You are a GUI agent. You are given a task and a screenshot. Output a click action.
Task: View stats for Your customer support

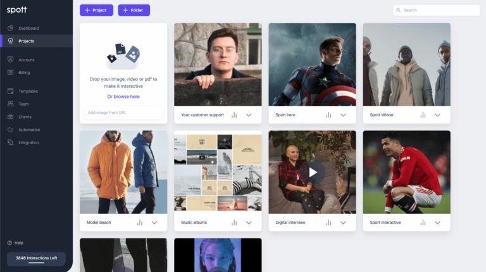(x=234, y=115)
